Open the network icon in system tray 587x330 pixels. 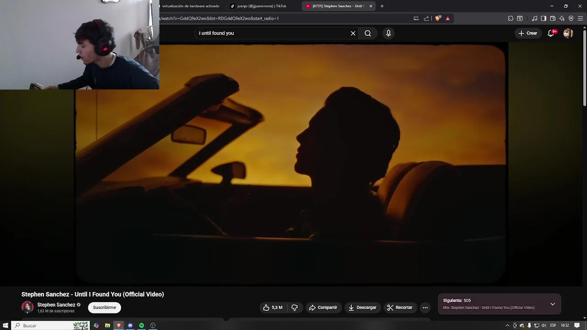tap(537, 325)
